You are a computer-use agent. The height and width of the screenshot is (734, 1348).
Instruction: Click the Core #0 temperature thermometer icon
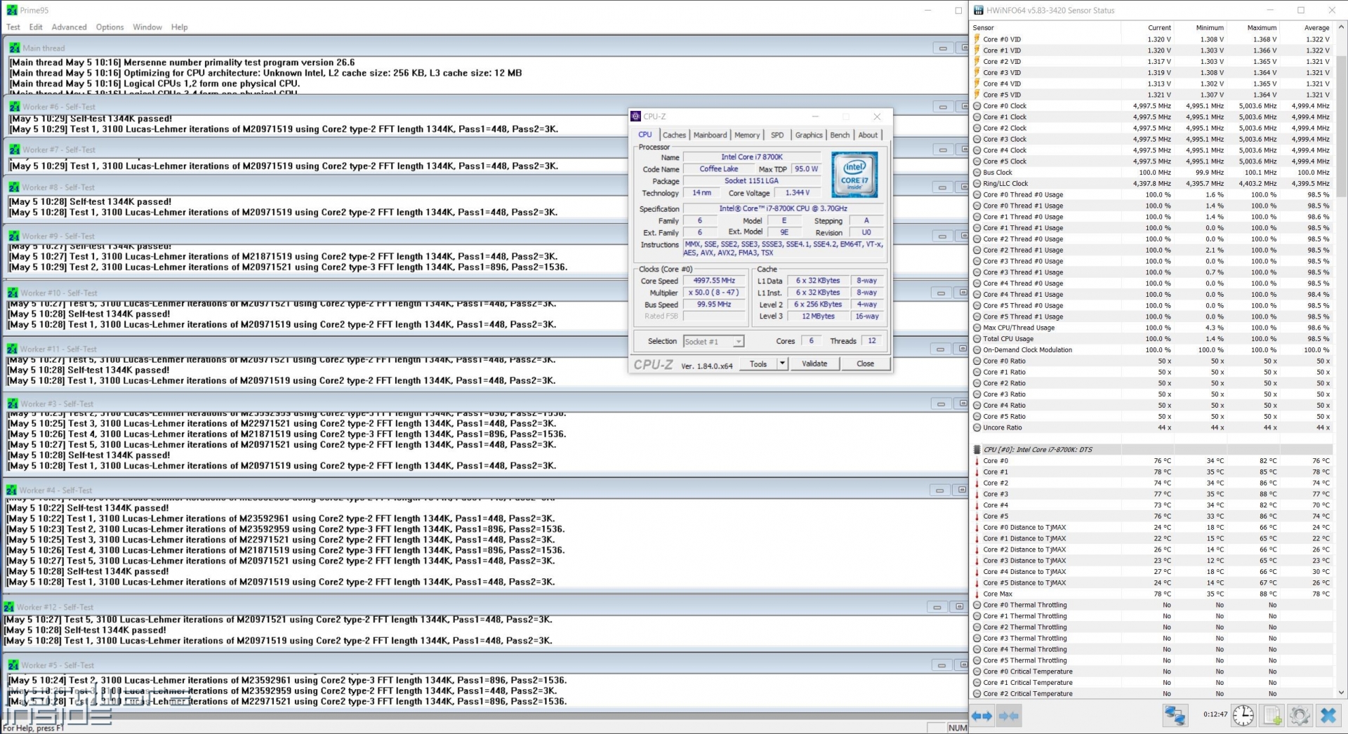pyautogui.click(x=977, y=461)
